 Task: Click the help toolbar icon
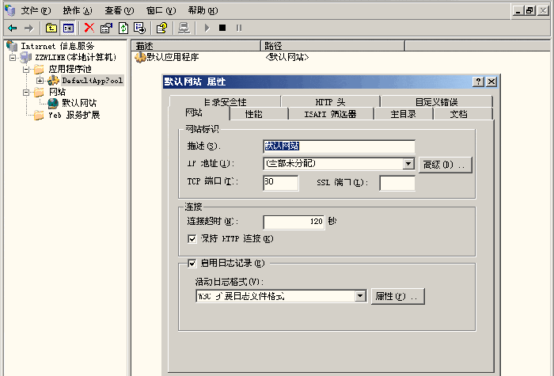pos(161,28)
